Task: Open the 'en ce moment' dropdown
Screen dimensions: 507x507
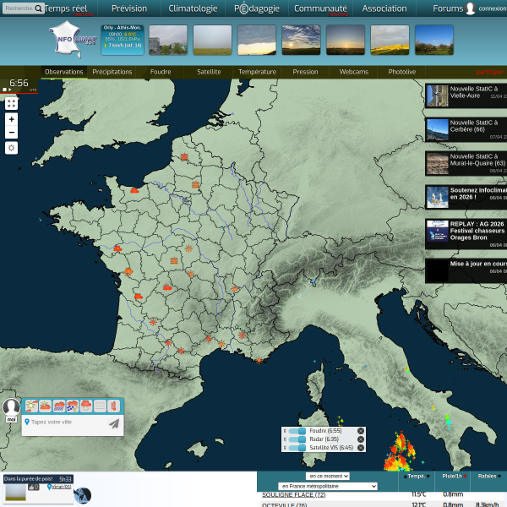Action: (327, 476)
